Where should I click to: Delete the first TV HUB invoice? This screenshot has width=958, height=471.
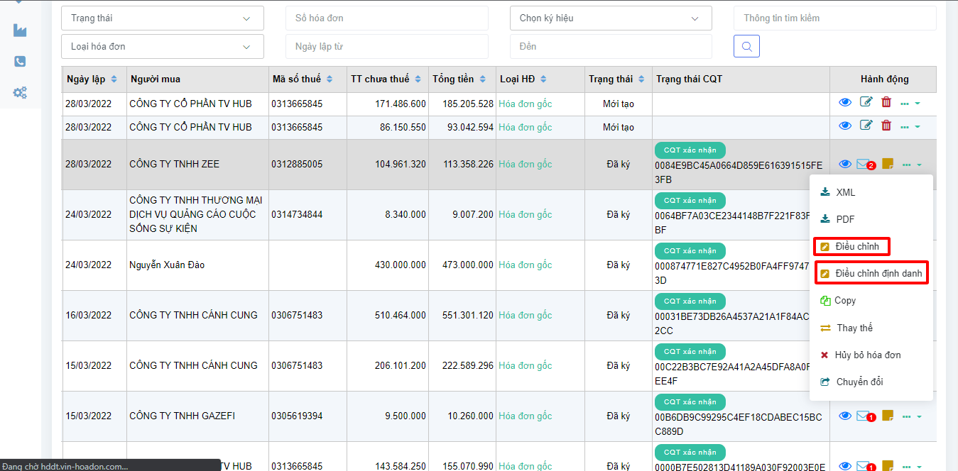point(886,102)
